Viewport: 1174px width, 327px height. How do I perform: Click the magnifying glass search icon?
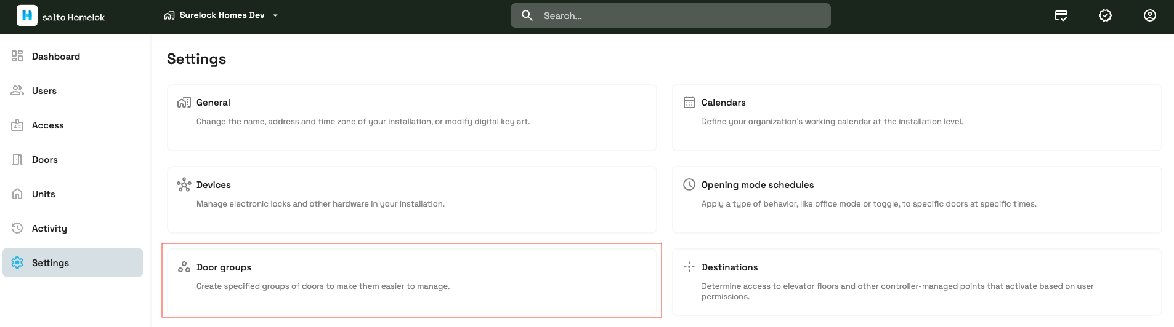click(x=527, y=15)
